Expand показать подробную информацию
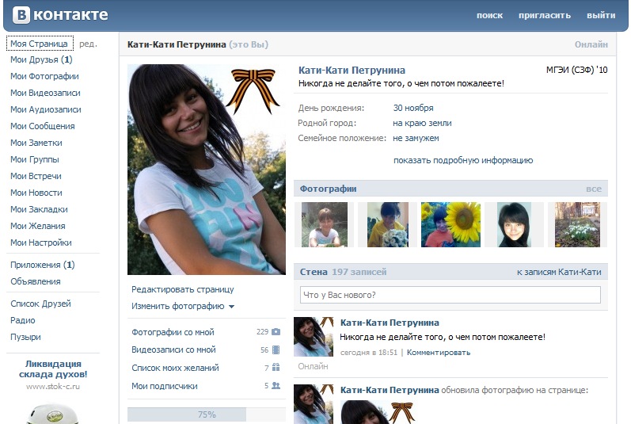The width and height of the screenshot is (631, 424). (462, 160)
